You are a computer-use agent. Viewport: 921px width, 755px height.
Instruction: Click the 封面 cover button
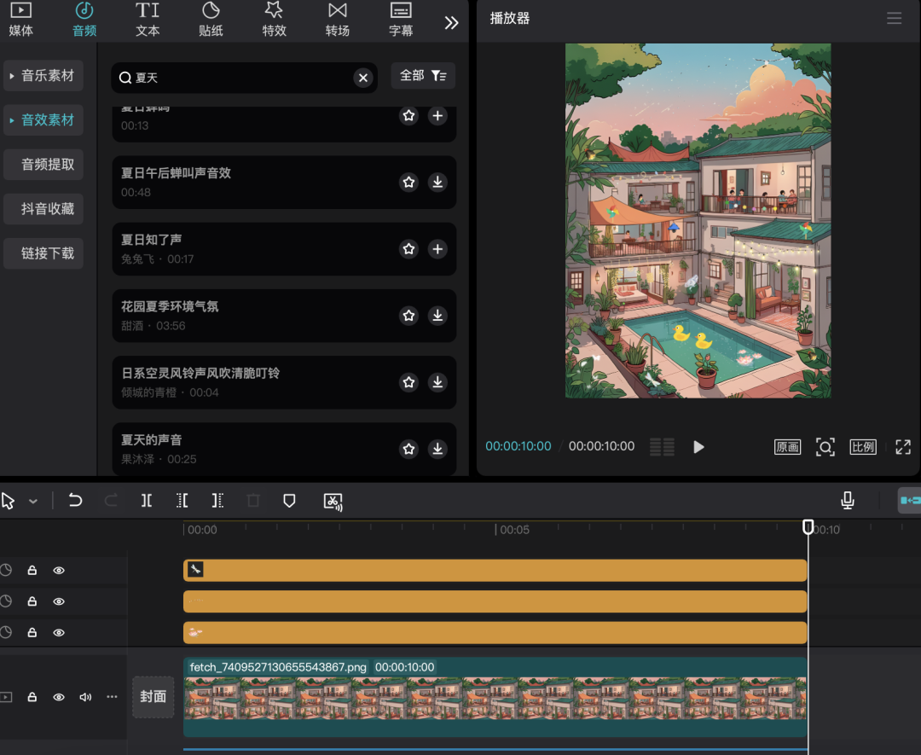tap(153, 696)
